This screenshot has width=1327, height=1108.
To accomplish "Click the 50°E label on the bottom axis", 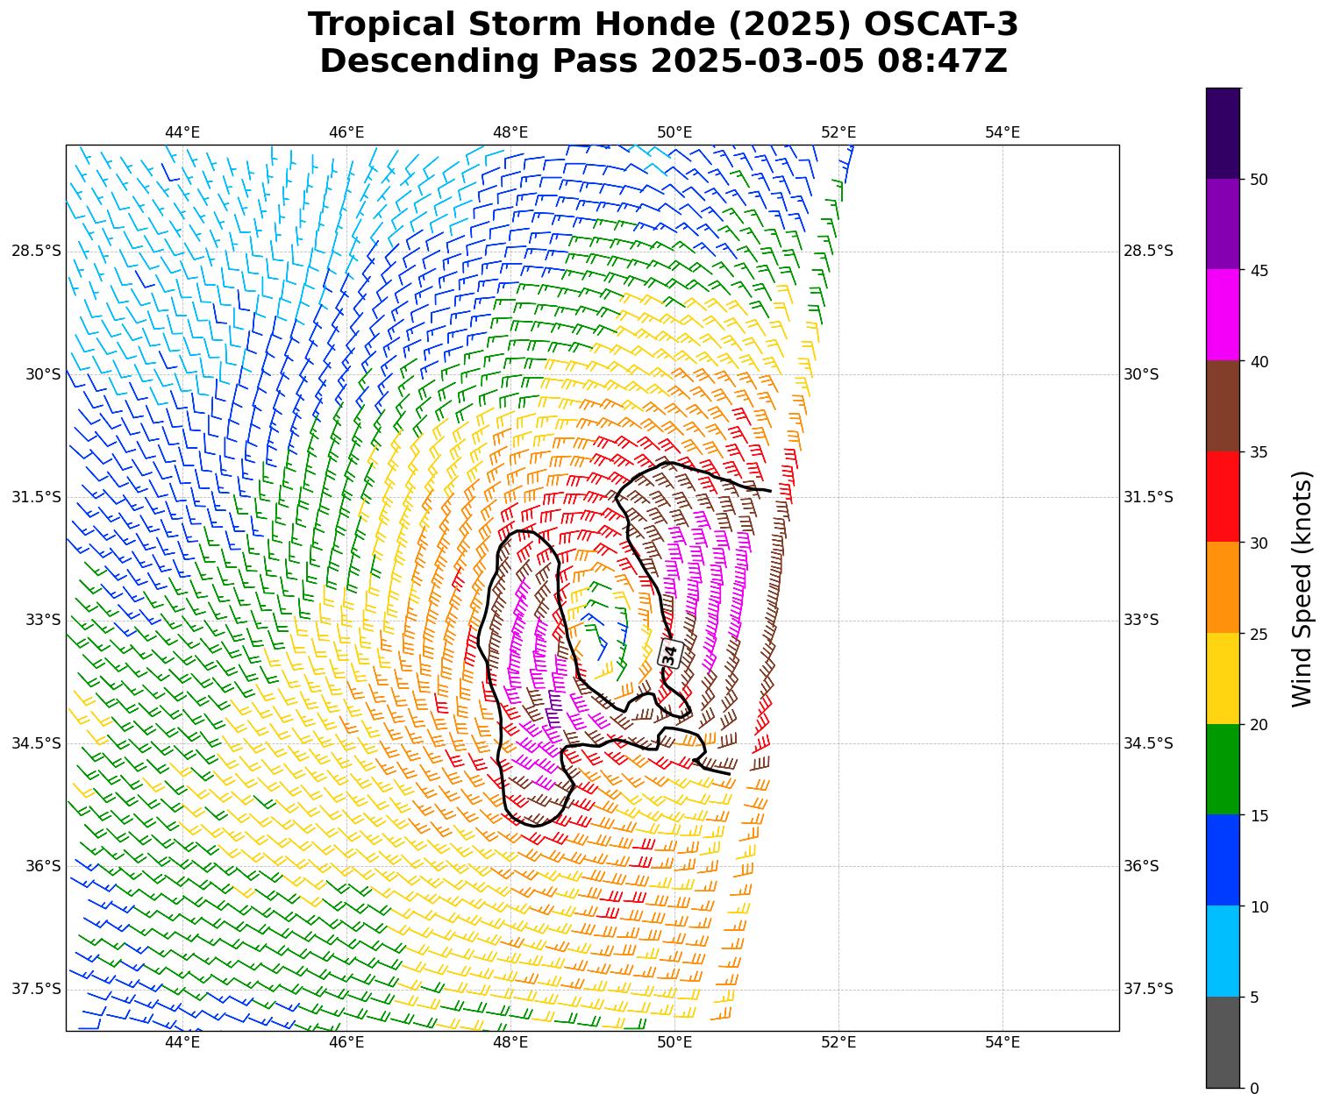I will click(674, 1042).
